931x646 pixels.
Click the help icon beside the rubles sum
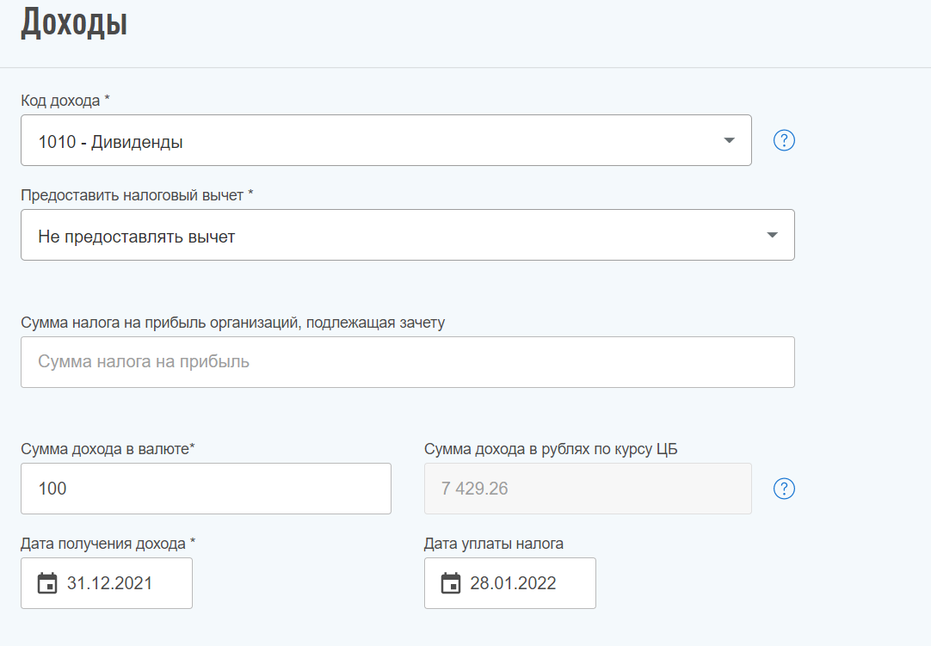784,489
